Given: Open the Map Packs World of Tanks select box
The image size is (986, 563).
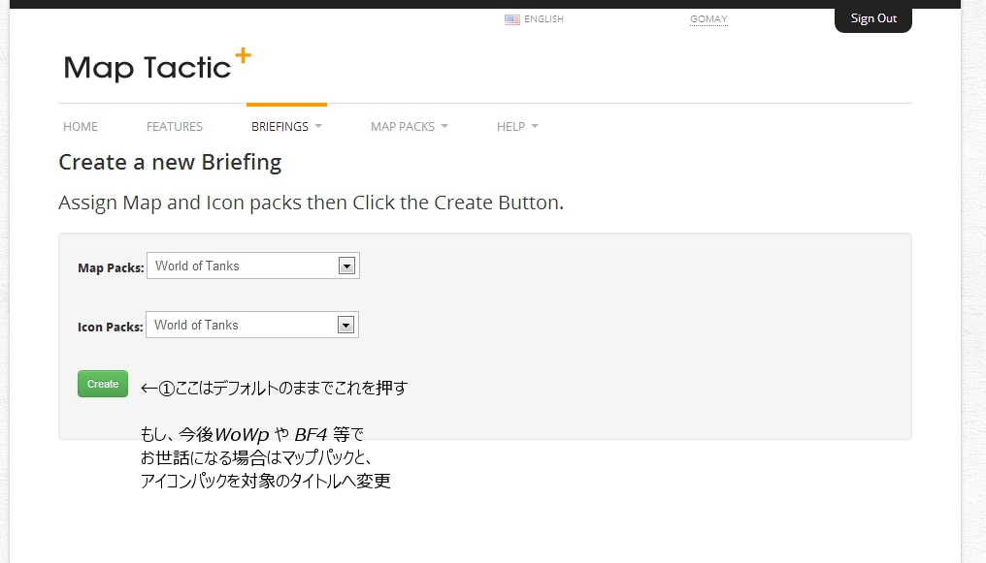Looking at the screenshot, I should [252, 266].
